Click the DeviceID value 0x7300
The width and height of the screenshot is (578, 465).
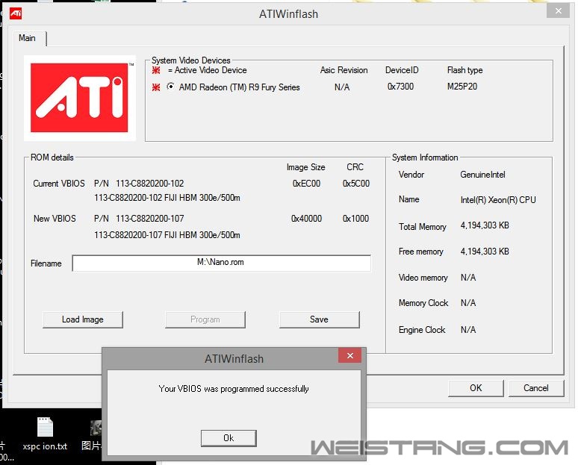coord(400,87)
